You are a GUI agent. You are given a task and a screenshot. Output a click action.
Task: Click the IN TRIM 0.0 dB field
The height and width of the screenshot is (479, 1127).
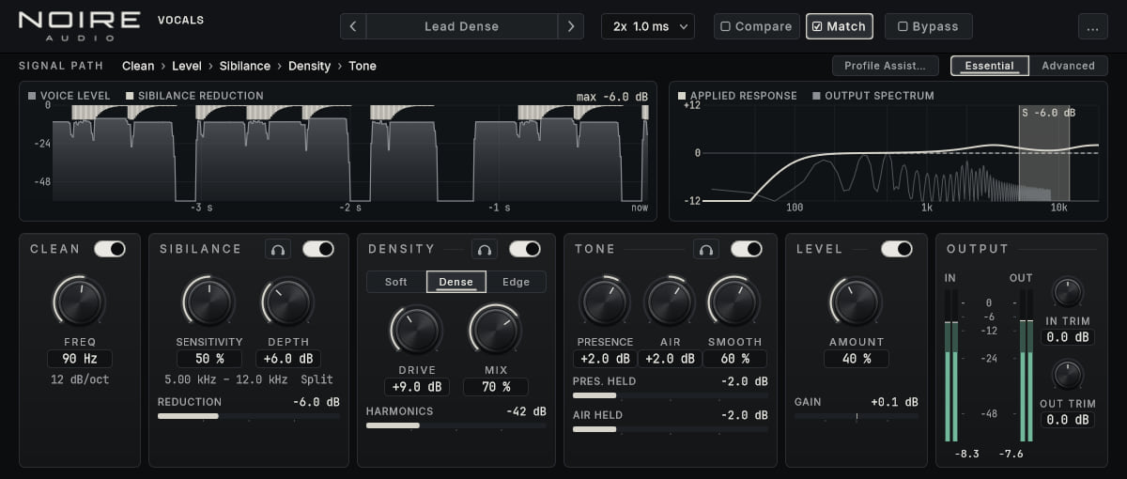click(x=1069, y=337)
